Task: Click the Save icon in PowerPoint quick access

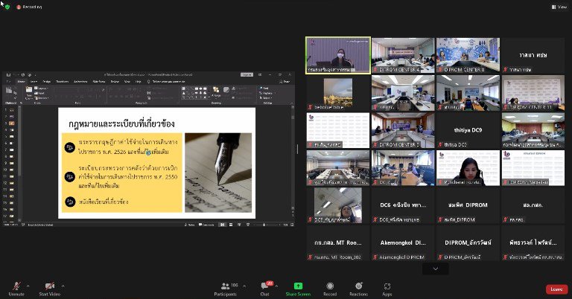Action: [x=8, y=75]
